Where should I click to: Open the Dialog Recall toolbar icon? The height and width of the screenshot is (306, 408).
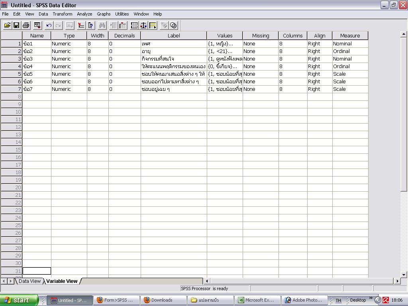click(x=37, y=25)
